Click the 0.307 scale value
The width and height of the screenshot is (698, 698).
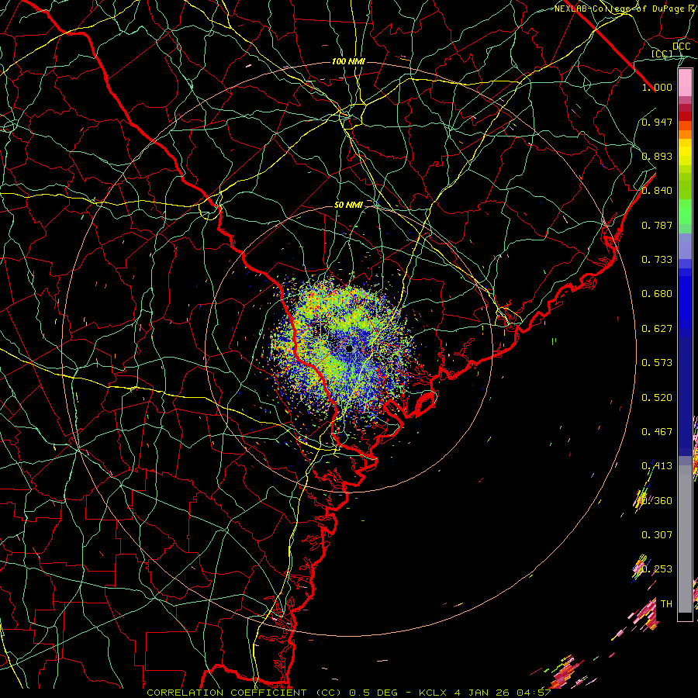tap(657, 534)
